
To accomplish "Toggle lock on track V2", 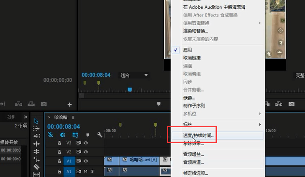I will (x=59, y=152).
